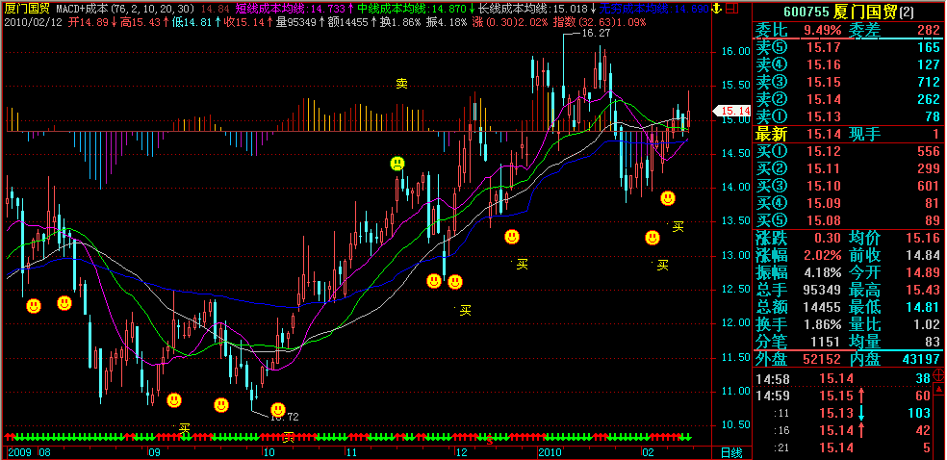The width and height of the screenshot is (947, 460).
Task: Click the 卖③ row volume 712
Action: click(x=930, y=82)
